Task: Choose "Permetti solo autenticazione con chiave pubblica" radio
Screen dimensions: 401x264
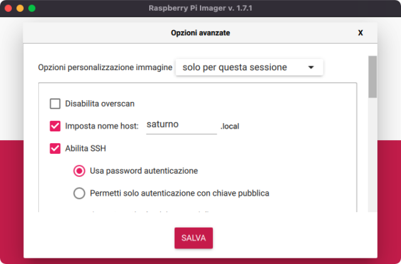Action: (80, 193)
